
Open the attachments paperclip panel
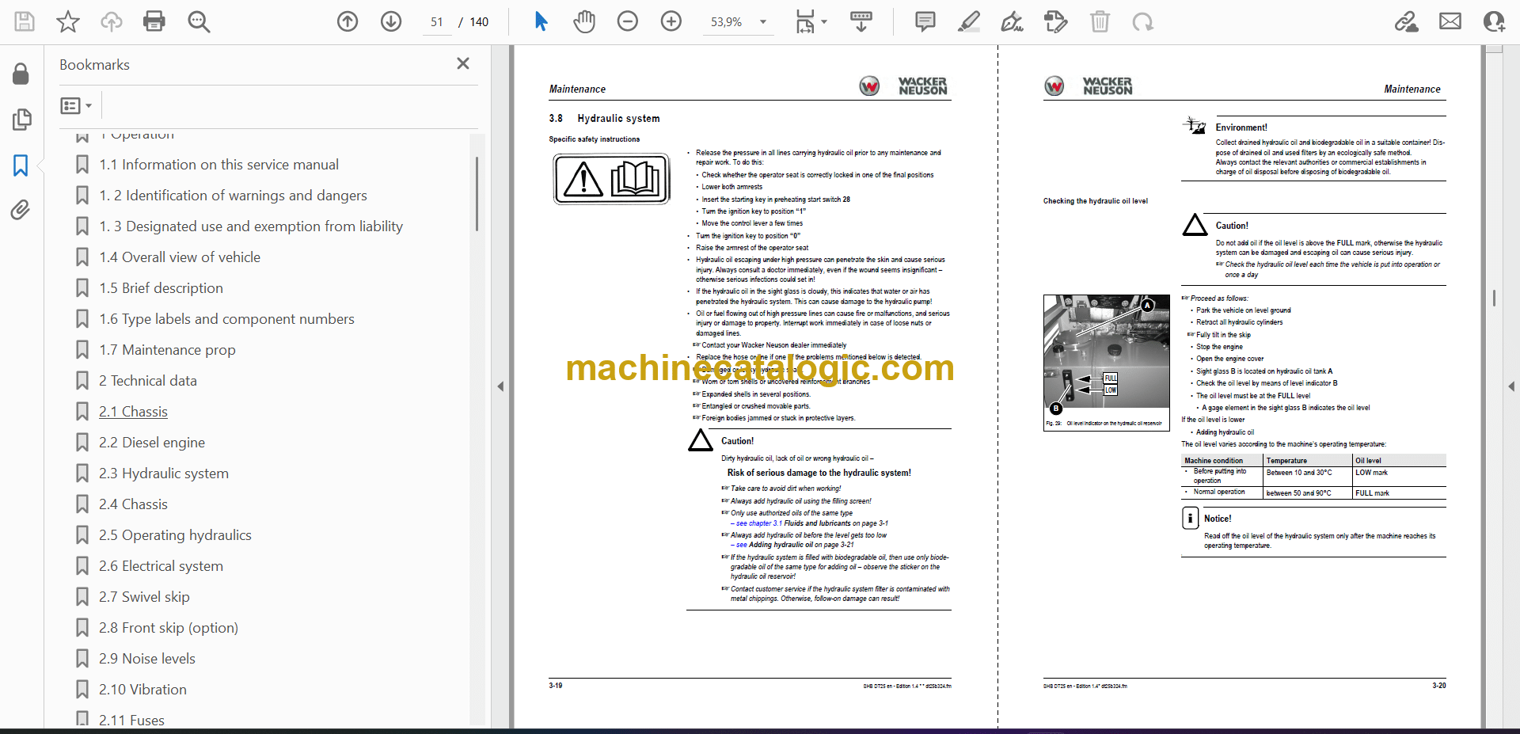pyautogui.click(x=21, y=210)
